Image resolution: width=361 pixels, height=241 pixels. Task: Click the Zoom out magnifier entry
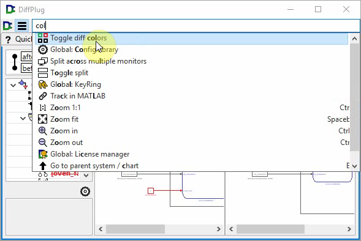pyautogui.click(x=191, y=143)
